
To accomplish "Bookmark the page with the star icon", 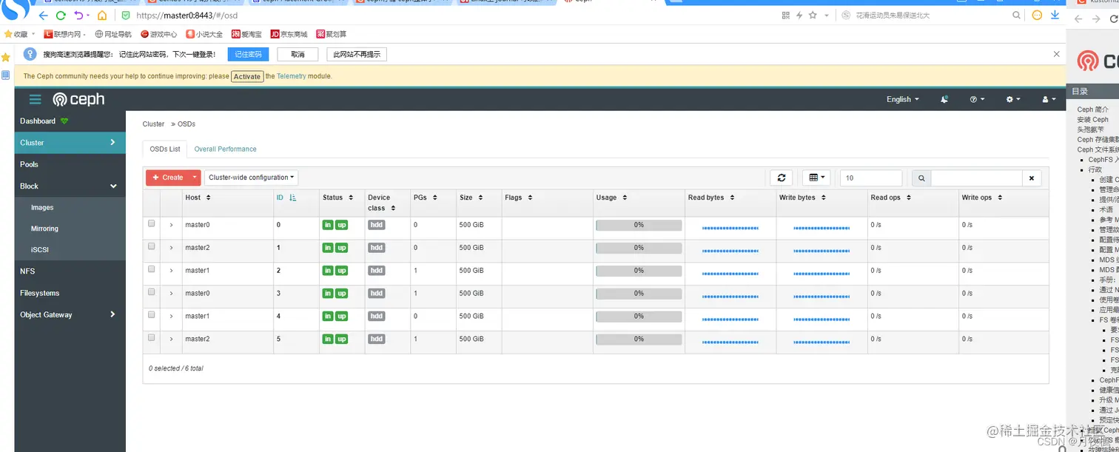I will (x=813, y=15).
